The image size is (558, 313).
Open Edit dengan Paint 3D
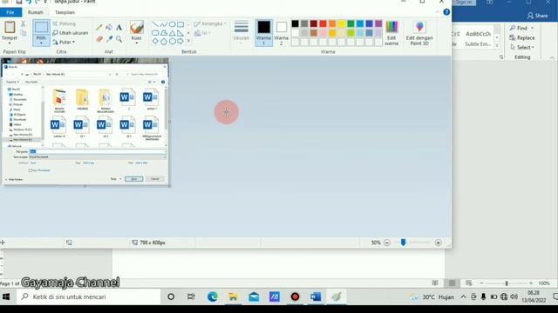point(419,33)
